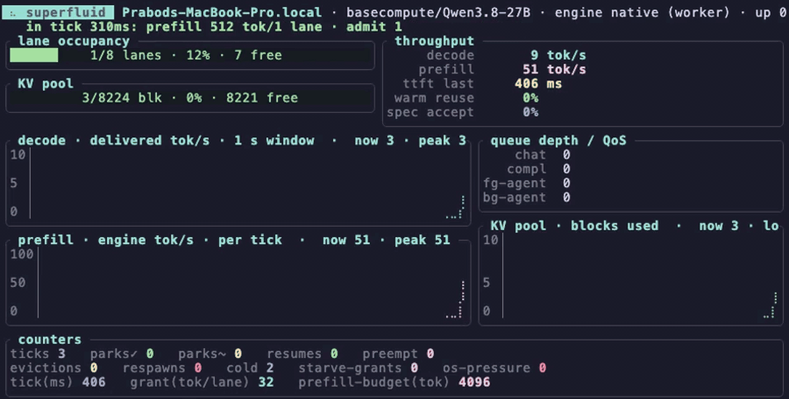Click the decode chart 'peak 3' readout
Screen dimensions: 789x399
tap(443, 140)
